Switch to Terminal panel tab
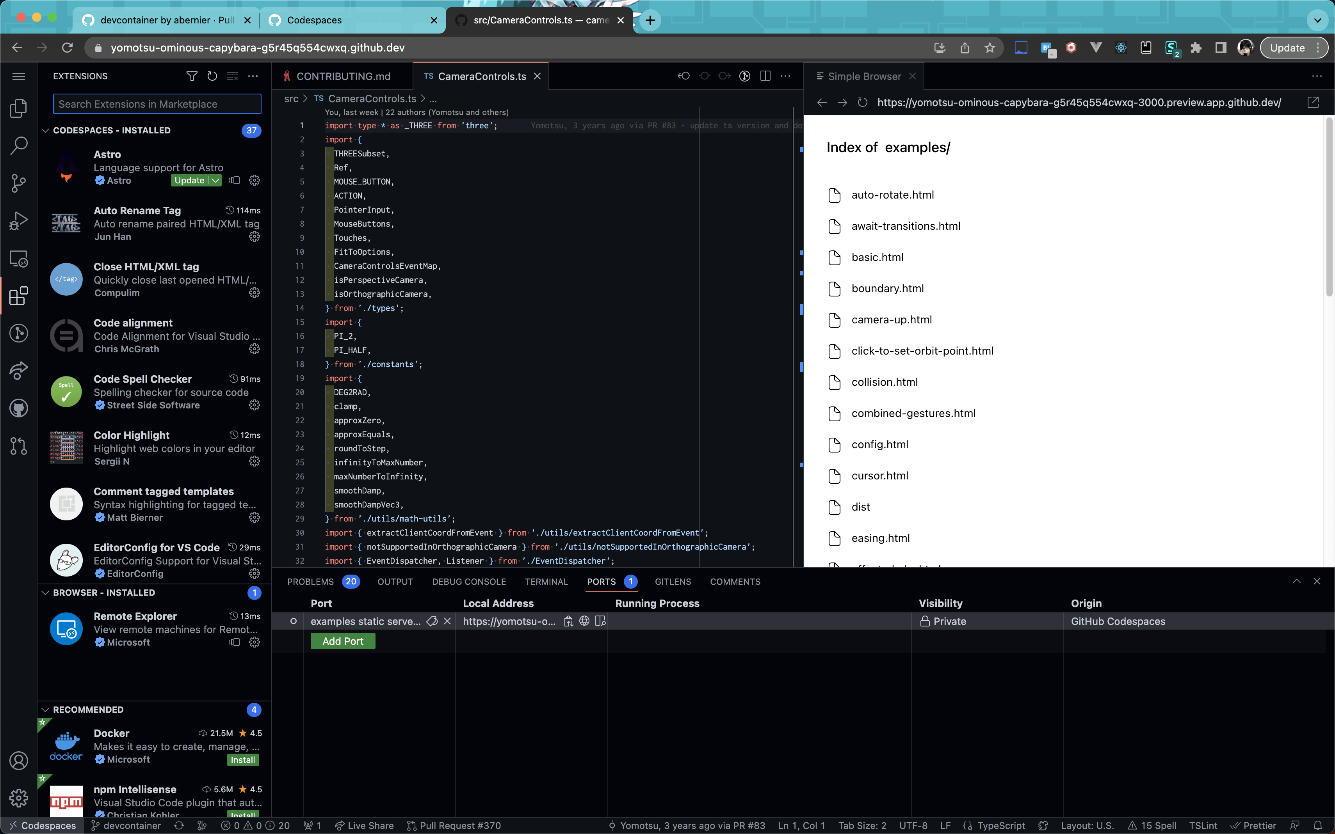 tap(546, 582)
